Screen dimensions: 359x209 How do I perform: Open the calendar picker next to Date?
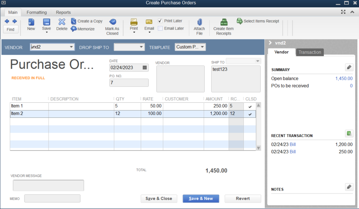click(145, 67)
